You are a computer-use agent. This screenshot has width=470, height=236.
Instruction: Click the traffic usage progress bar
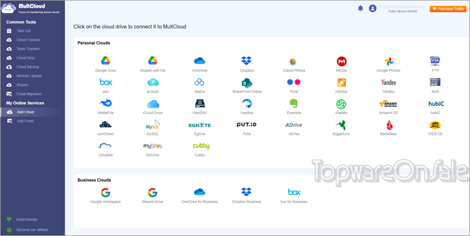[x=404, y=7]
